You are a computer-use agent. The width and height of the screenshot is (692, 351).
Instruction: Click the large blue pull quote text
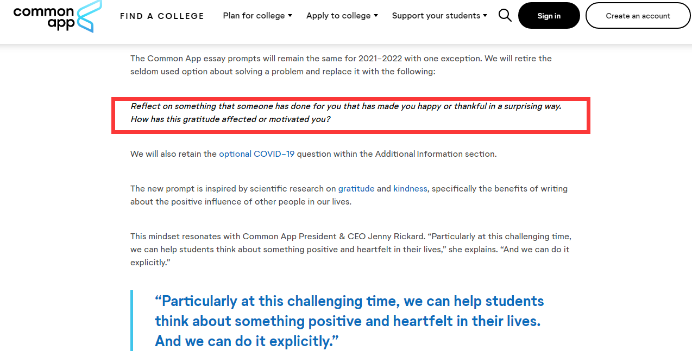[x=349, y=321]
